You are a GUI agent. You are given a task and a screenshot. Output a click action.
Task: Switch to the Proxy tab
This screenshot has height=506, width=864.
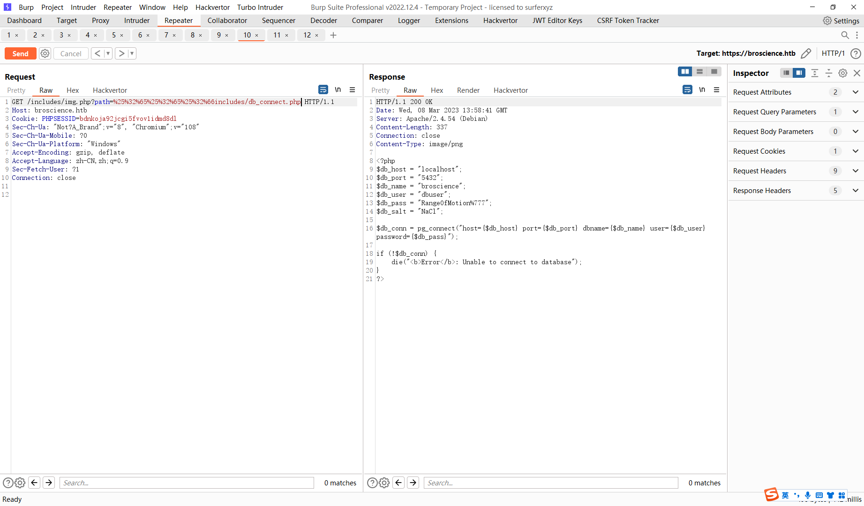click(x=100, y=21)
